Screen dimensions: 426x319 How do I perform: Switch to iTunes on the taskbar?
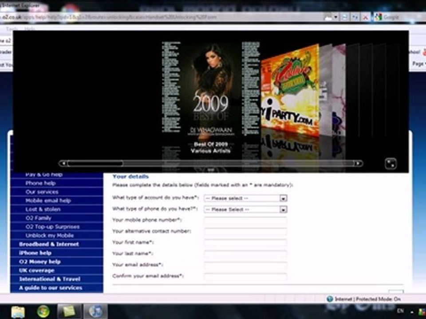(x=95, y=311)
